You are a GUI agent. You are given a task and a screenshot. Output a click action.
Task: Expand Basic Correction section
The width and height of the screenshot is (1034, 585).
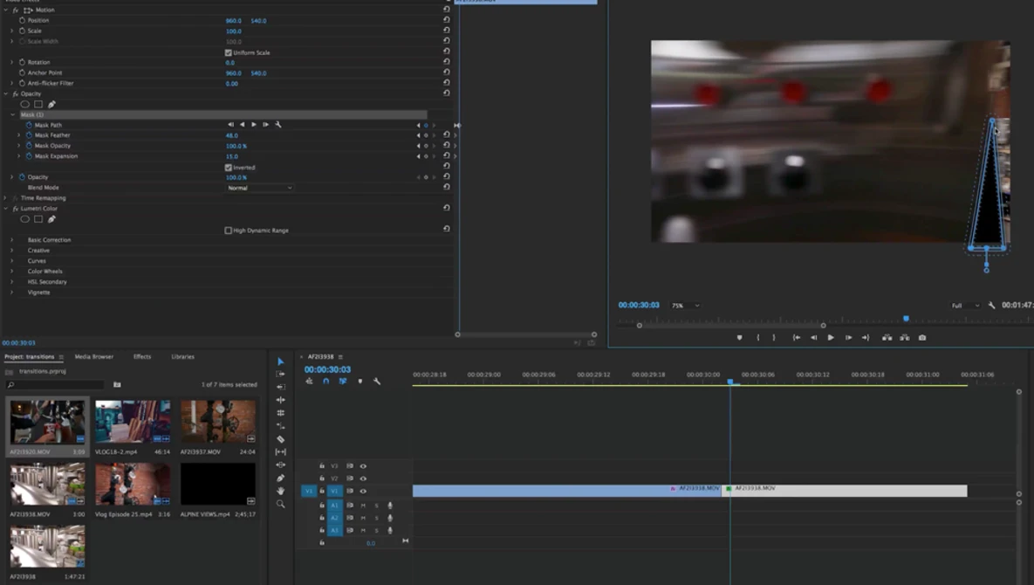pos(12,240)
